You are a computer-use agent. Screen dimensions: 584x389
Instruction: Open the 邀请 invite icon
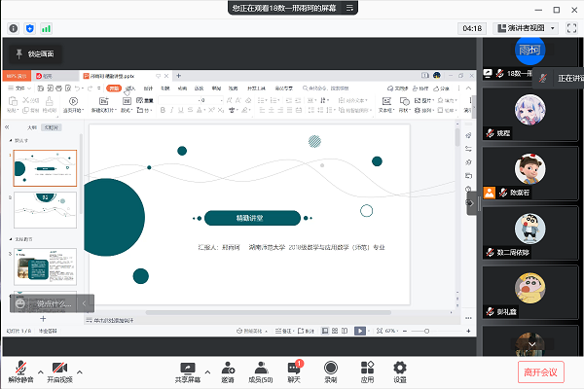click(x=228, y=370)
